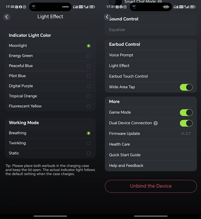Screen dimensions: 201x219
Task: Open Firmware Update v1.2.7 entry
Action: [x=151, y=134]
